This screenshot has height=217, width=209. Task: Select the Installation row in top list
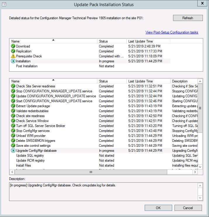90,61
